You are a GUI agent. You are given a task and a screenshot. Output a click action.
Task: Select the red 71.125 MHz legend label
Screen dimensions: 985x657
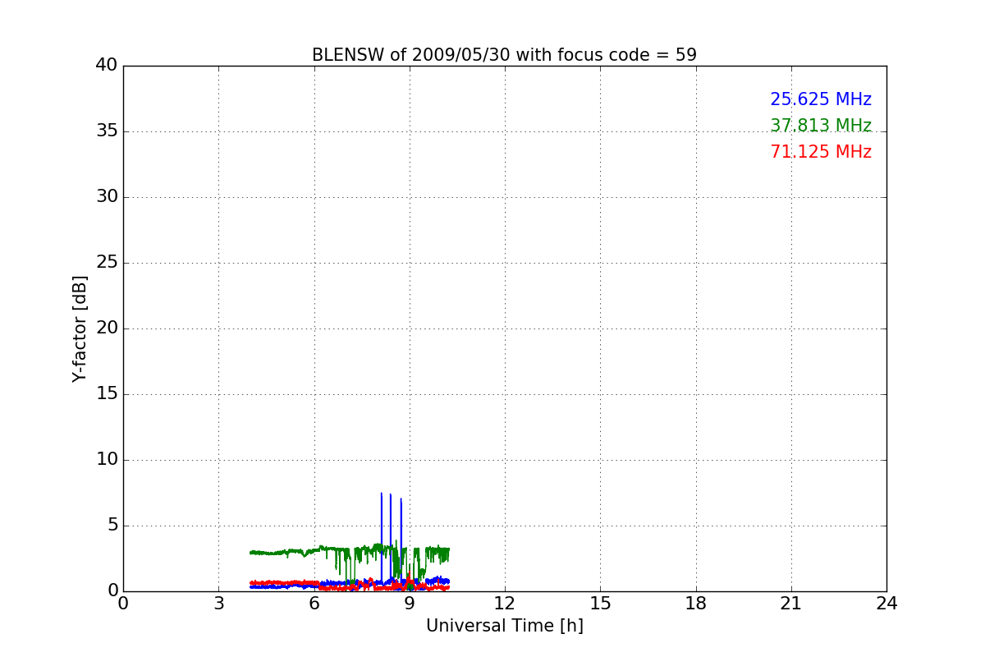(821, 152)
